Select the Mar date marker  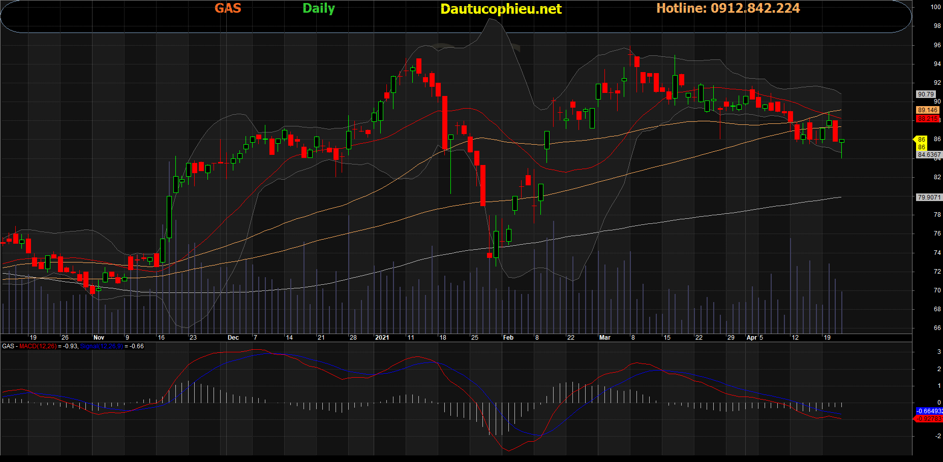(604, 338)
